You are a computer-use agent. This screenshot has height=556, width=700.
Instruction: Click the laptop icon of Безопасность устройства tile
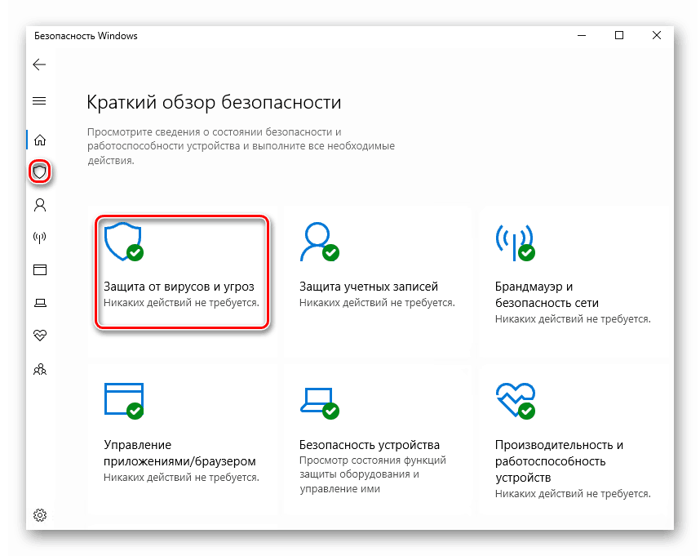coord(319,403)
